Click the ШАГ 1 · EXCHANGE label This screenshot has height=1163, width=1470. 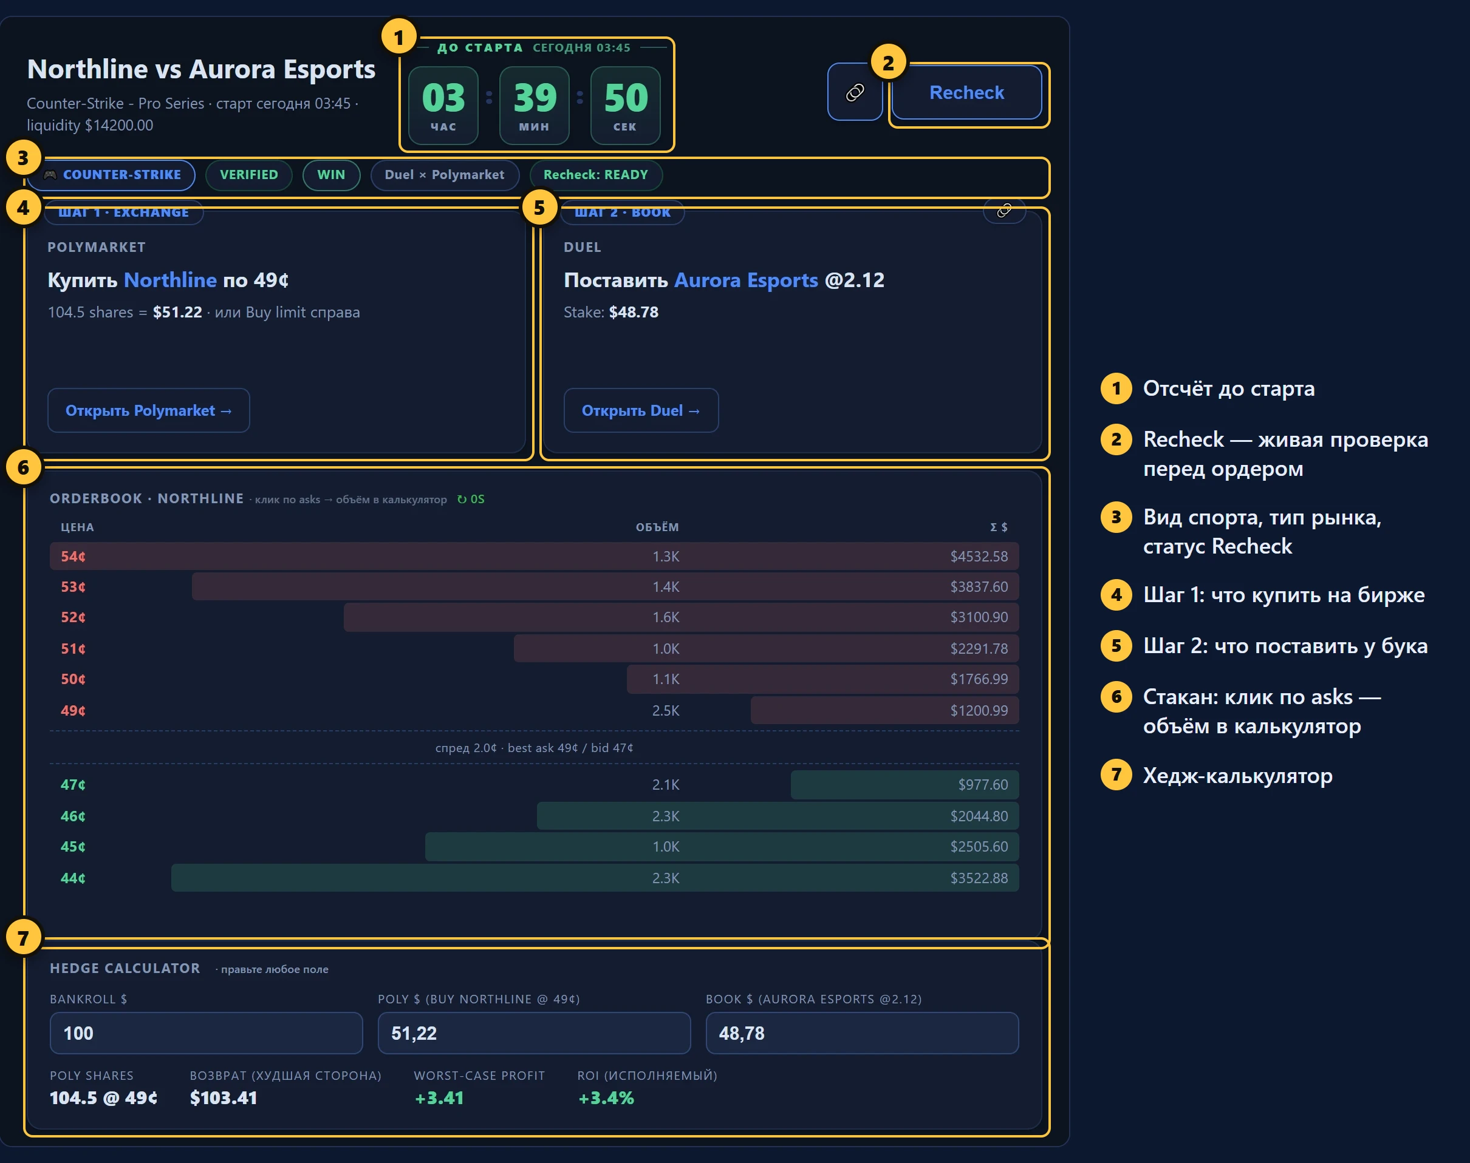[123, 212]
